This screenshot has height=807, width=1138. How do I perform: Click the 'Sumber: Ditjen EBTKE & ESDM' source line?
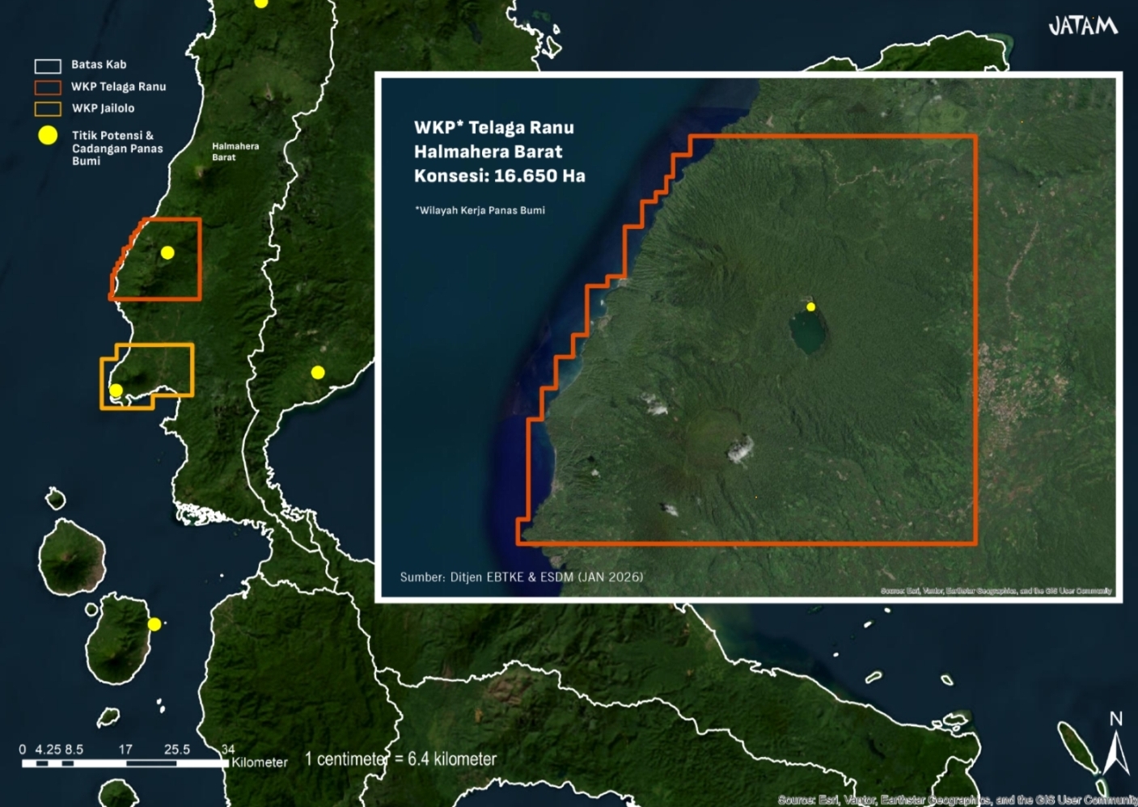tap(521, 577)
